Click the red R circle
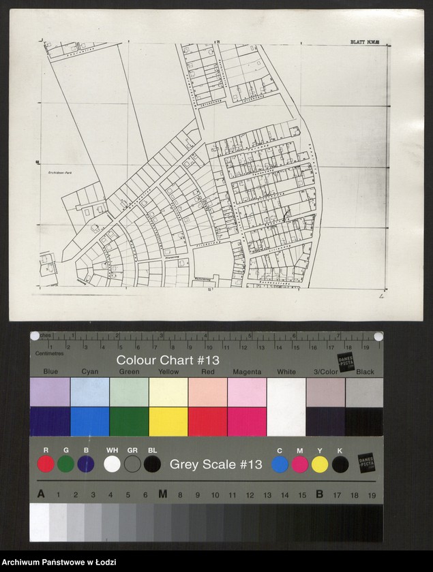 coord(46,464)
